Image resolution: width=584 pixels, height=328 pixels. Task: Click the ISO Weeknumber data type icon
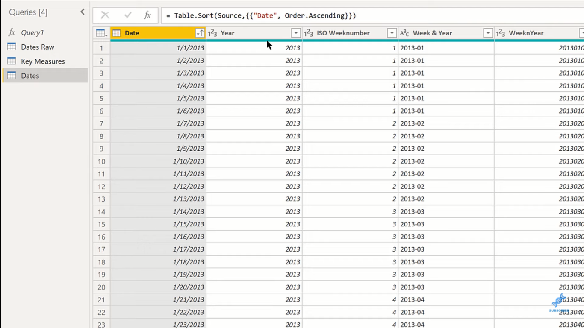309,33
